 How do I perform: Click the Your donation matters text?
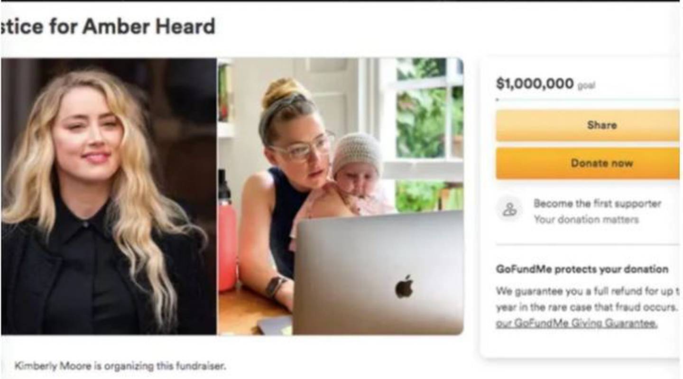586,220
